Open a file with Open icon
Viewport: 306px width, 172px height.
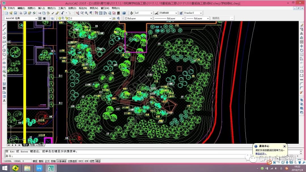(x=11, y=13)
